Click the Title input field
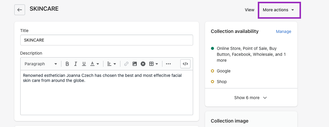This screenshot has height=127, width=329. tap(106, 40)
